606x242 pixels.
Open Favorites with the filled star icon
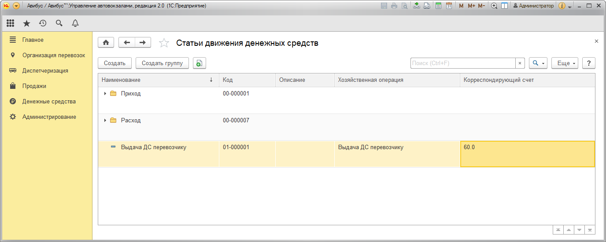point(26,23)
